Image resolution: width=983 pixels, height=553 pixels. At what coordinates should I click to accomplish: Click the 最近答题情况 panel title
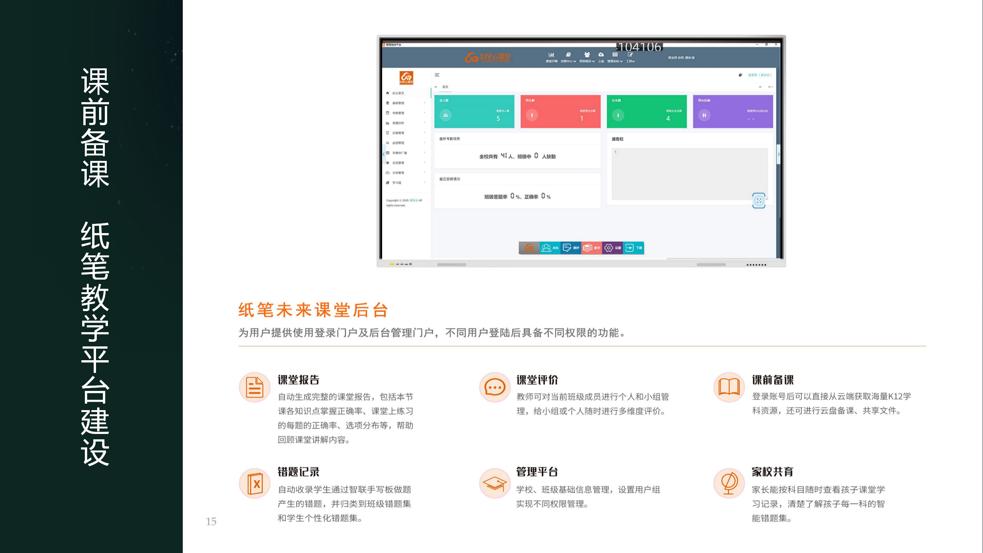(x=450, y=179)
